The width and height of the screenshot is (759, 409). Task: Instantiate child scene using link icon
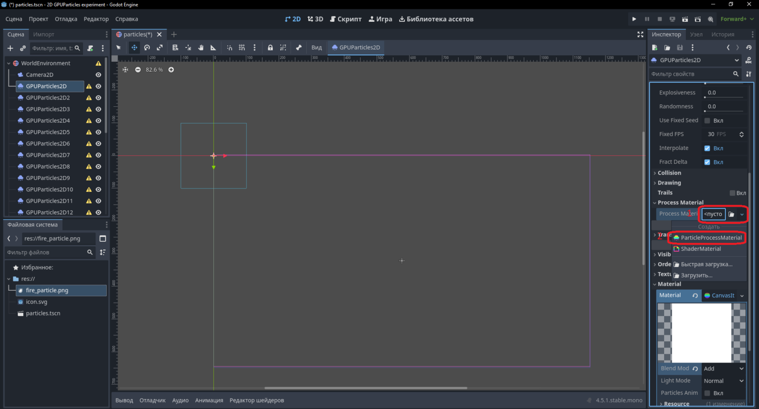coord(23,48)
